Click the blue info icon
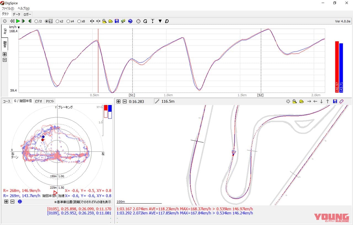This screenshot has width=353, height=225. pos(20,202)
